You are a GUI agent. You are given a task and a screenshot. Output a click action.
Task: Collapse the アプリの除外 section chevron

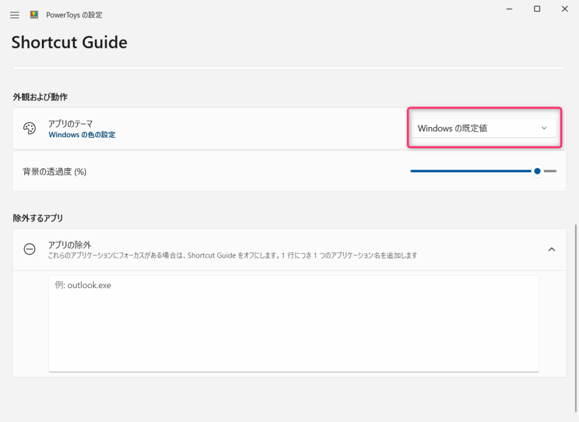pos(551,249)
